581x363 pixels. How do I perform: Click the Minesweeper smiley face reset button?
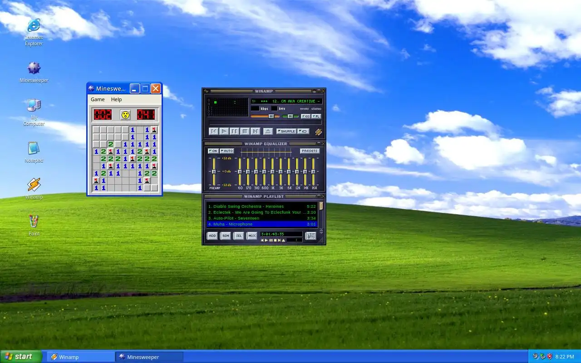[125, 115]
